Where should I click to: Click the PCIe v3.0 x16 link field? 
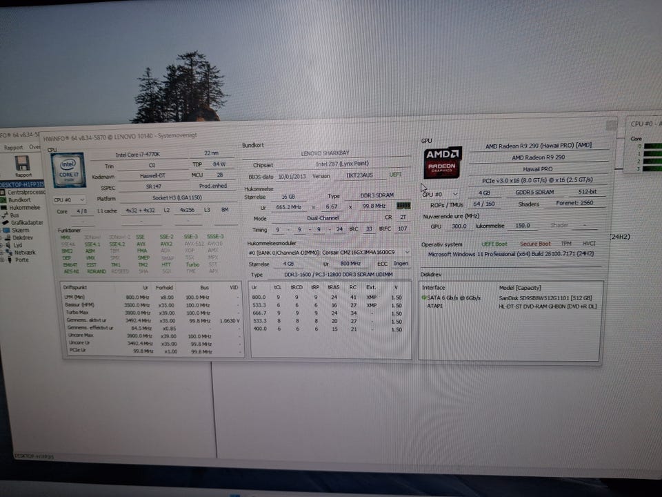[x=537, y=180]
